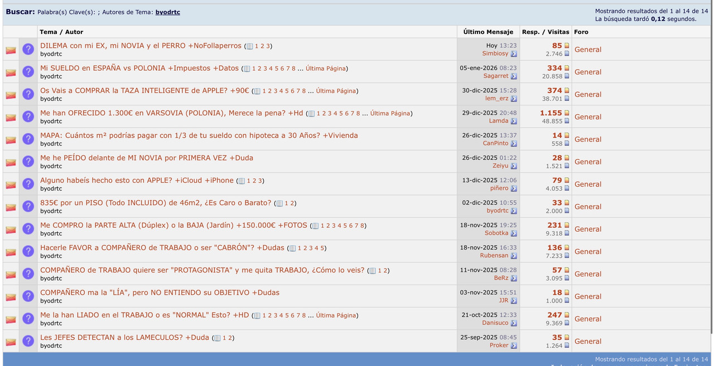The image size is (714, 366).
Task: Open COMPAÑERO de TRABAJO quiere ser PROTAGONISTA thread
Action: [x=202, y=270]
